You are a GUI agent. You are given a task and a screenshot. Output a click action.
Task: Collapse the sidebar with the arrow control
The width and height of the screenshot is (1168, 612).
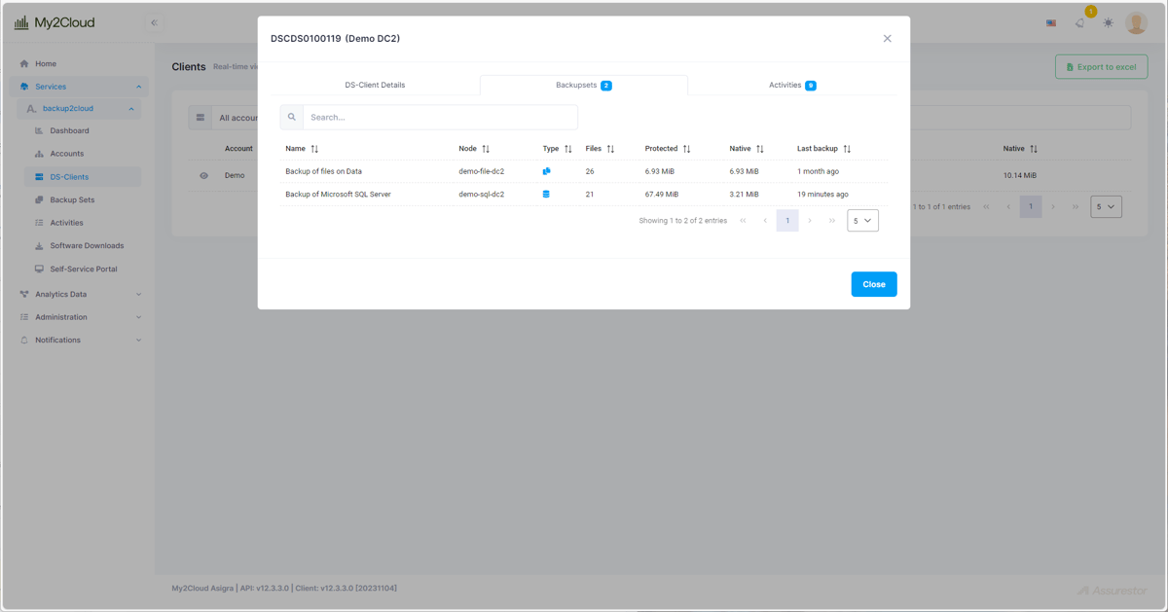(x=153, y=21)
